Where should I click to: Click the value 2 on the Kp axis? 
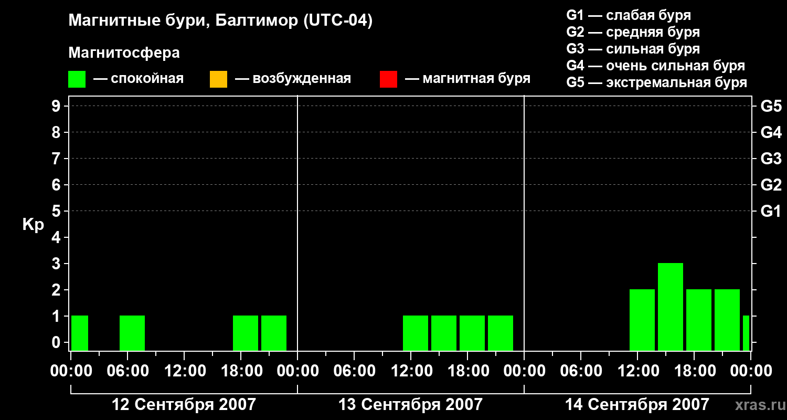57,290
